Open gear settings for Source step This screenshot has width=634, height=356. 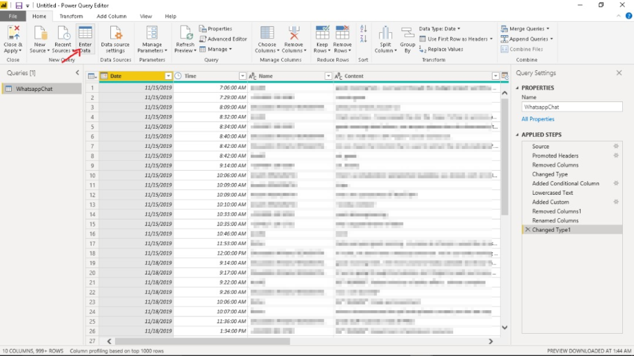(616, 146)
